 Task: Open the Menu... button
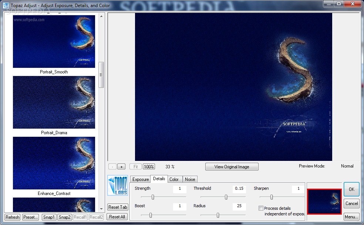tap(351, 216)
